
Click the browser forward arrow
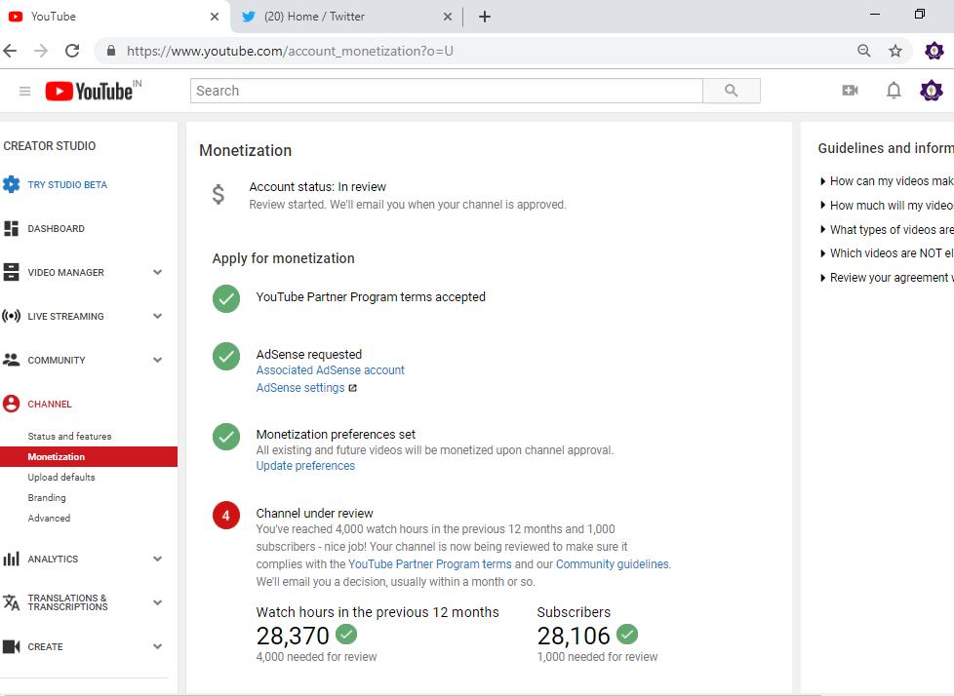41,51
